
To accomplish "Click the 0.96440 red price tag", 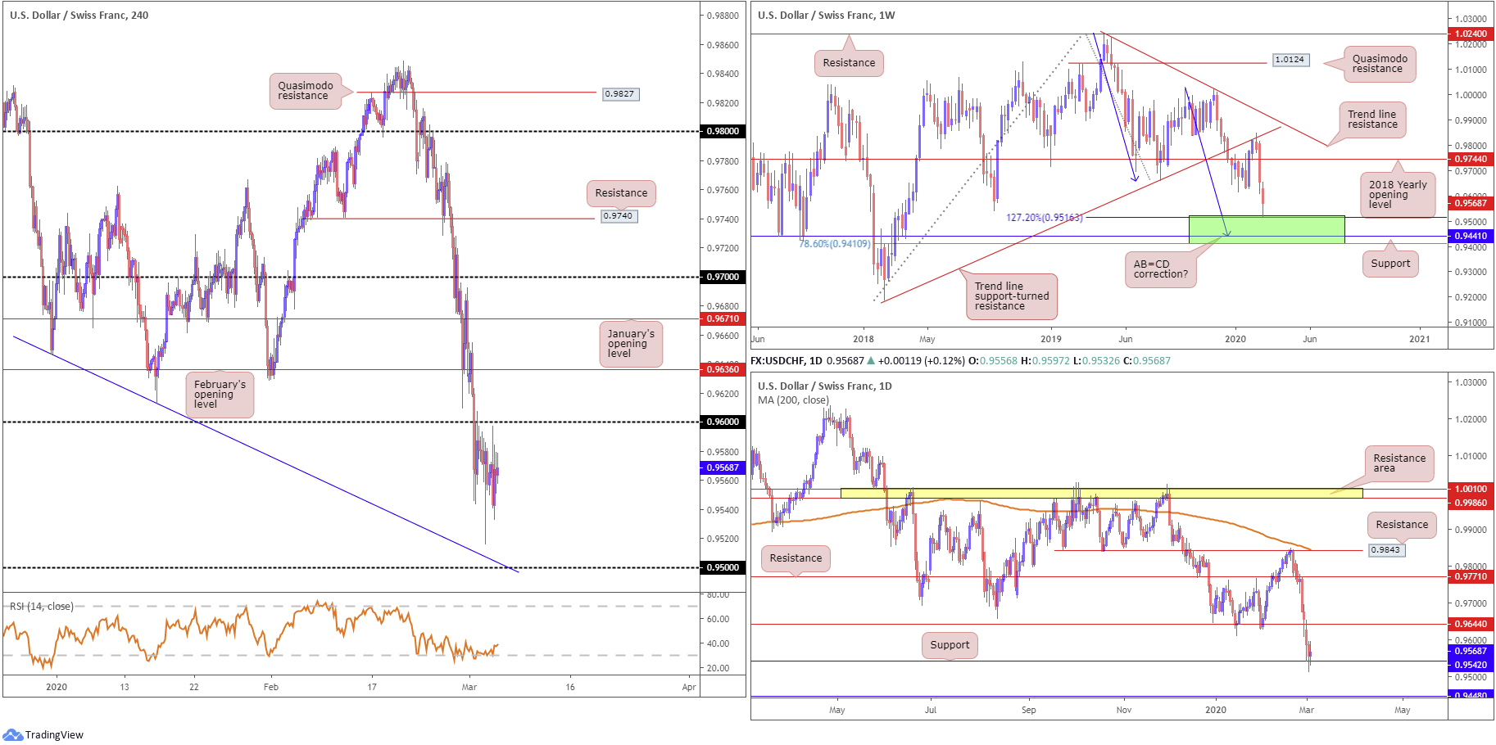I will pos(1471,624).
